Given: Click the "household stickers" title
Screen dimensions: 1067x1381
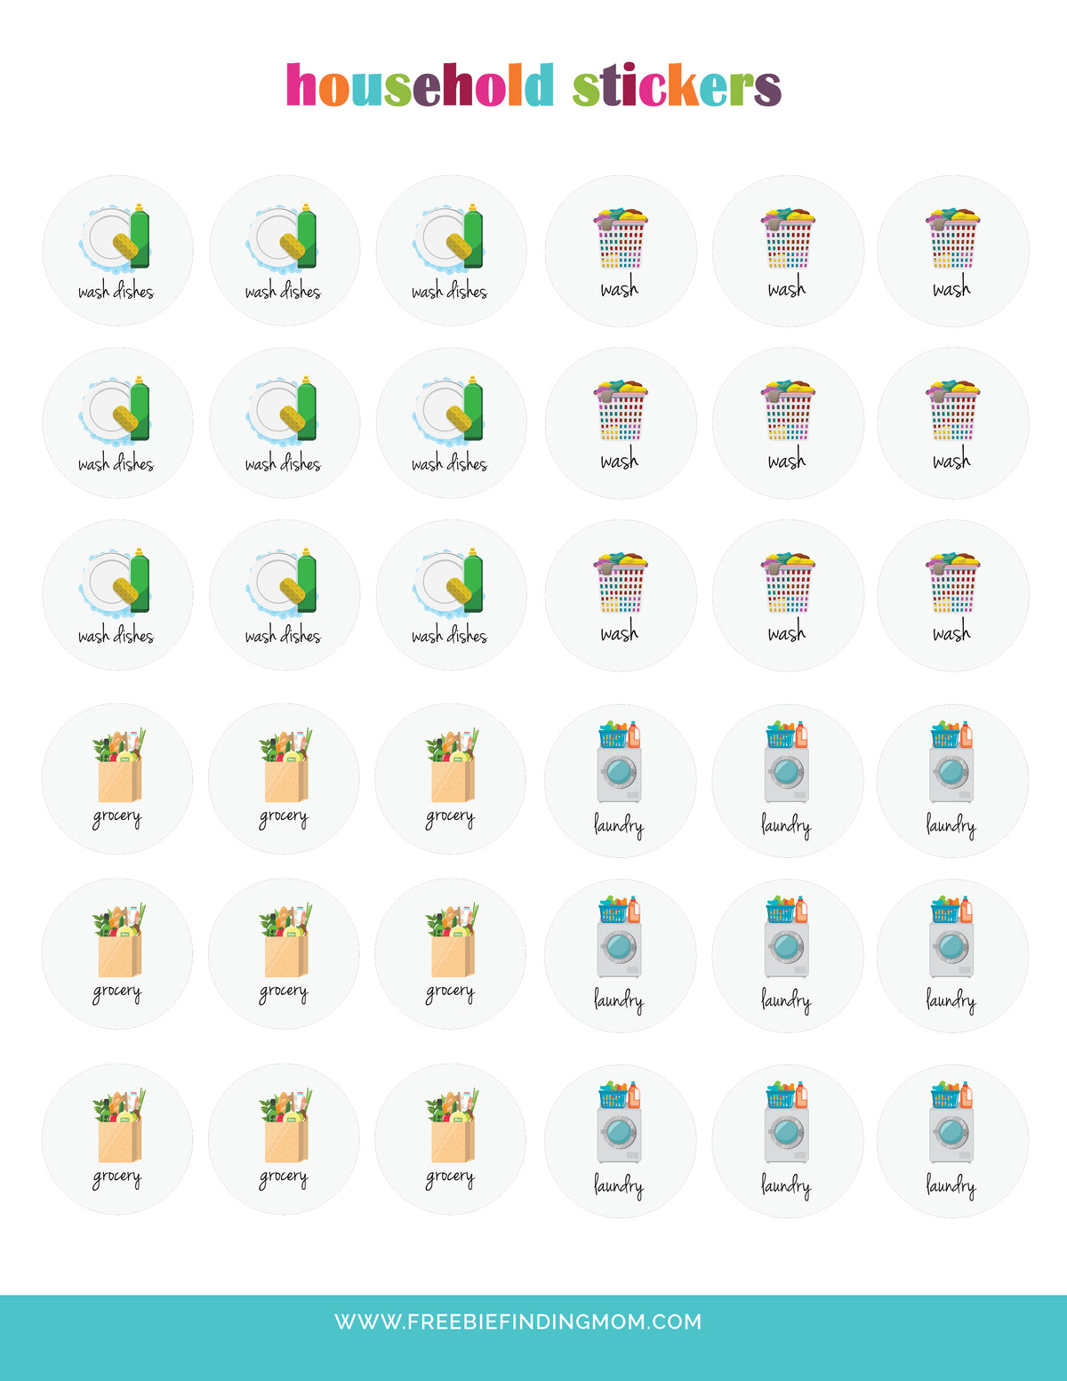Looking at the screenshot, I should coord(533,85).
